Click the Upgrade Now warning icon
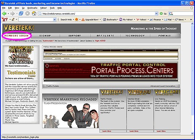The image size is (195, 140). click(83, 19)
